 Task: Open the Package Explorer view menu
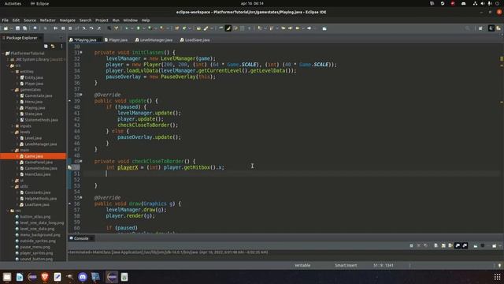61,46
